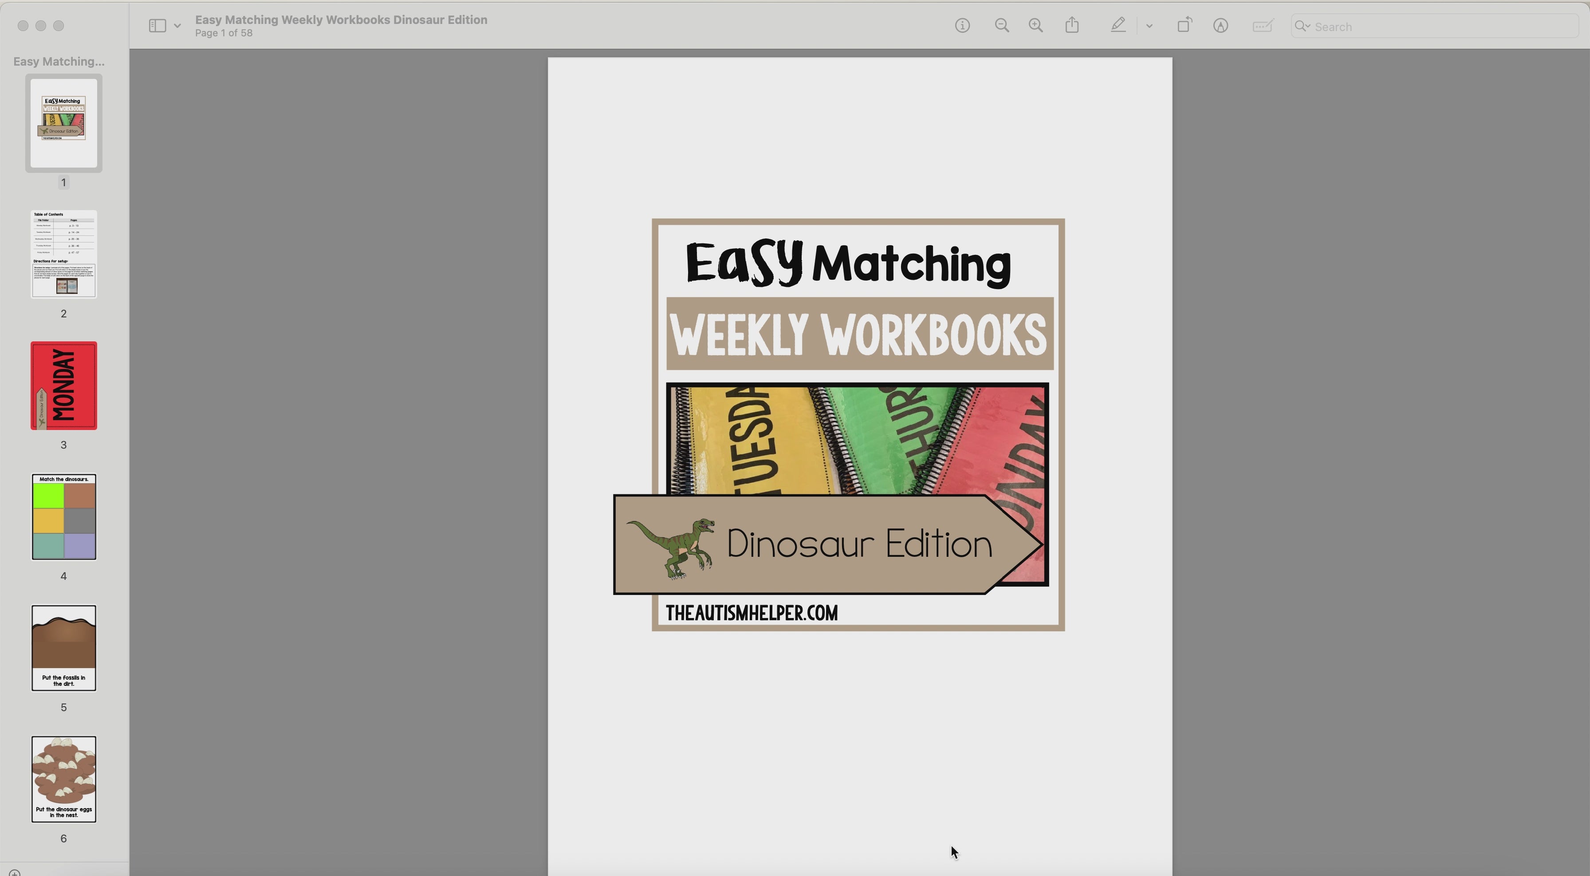Viewport: 1590px width, 876px height.
Task: Open the 'Put the fossils in the dirt' page
Action: click(63, 649)
